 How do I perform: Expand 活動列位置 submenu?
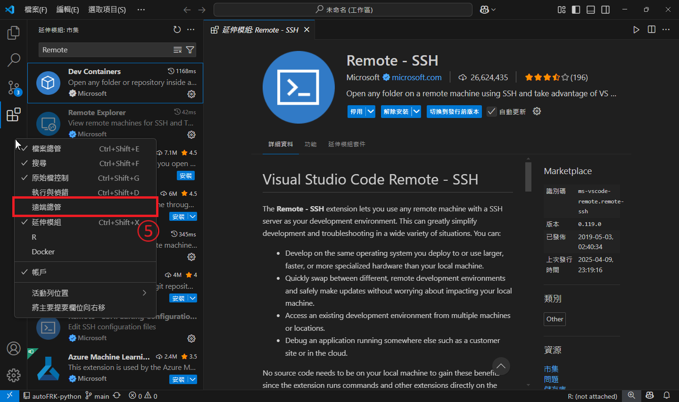(85, 293)
